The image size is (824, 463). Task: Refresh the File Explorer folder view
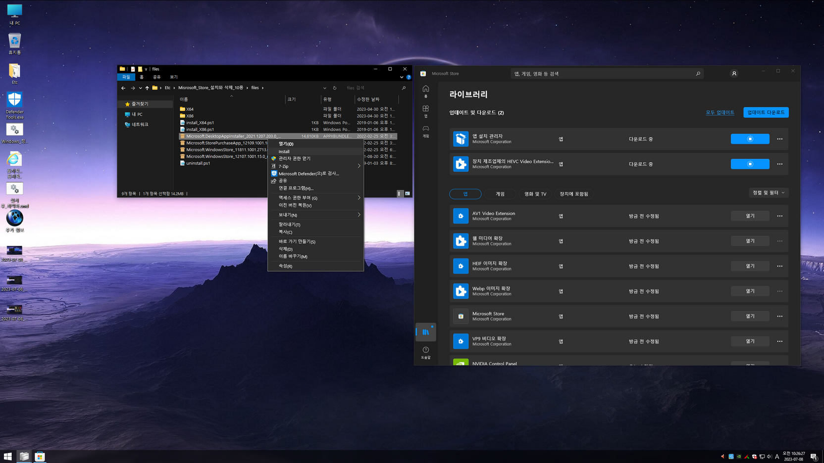click(335, 88)
